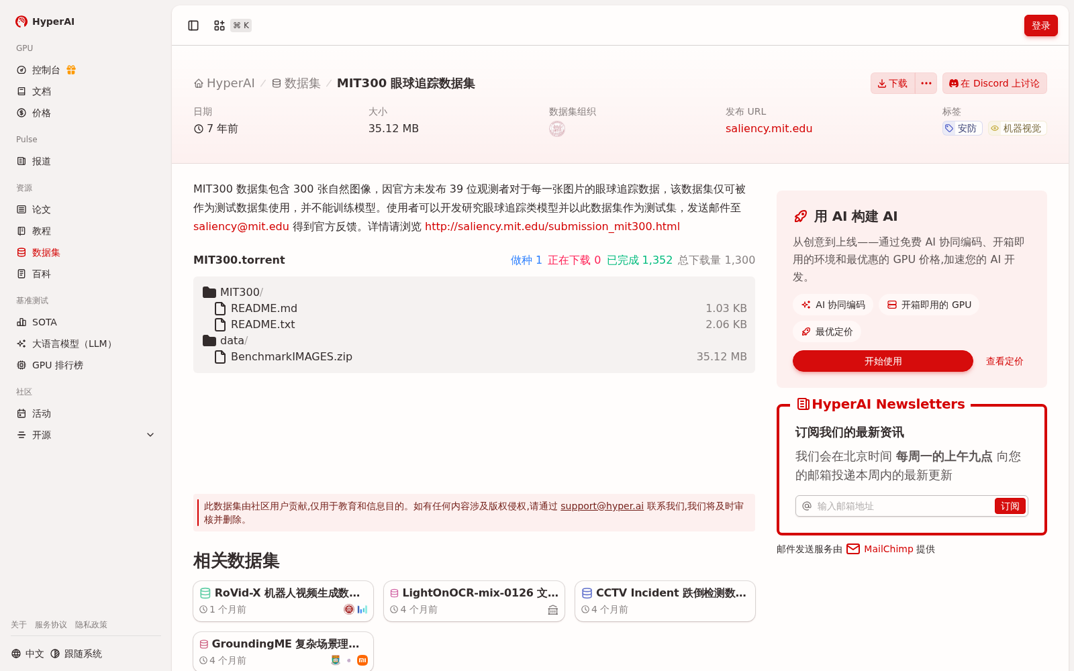Click 在 Discord 上讨论 button
This screenshot has width=1074, height=671.
[x=994, y=83]
